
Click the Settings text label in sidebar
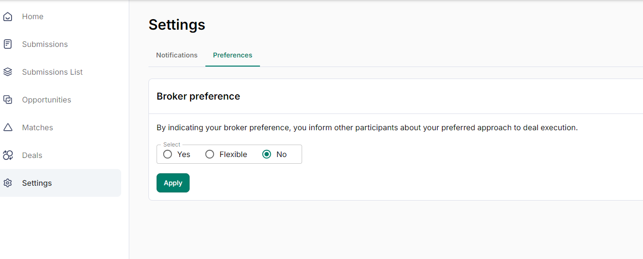(x=37, y=183)
